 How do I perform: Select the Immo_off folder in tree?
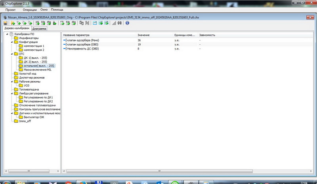pos(25,121)
